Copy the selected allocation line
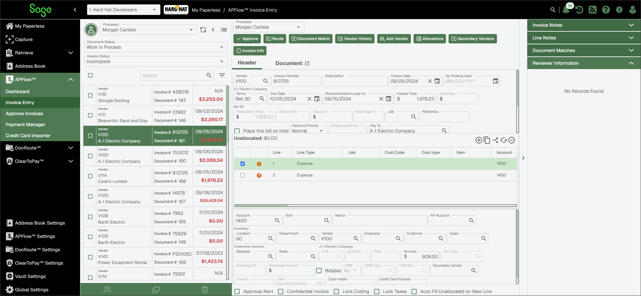 coord(487,140)
